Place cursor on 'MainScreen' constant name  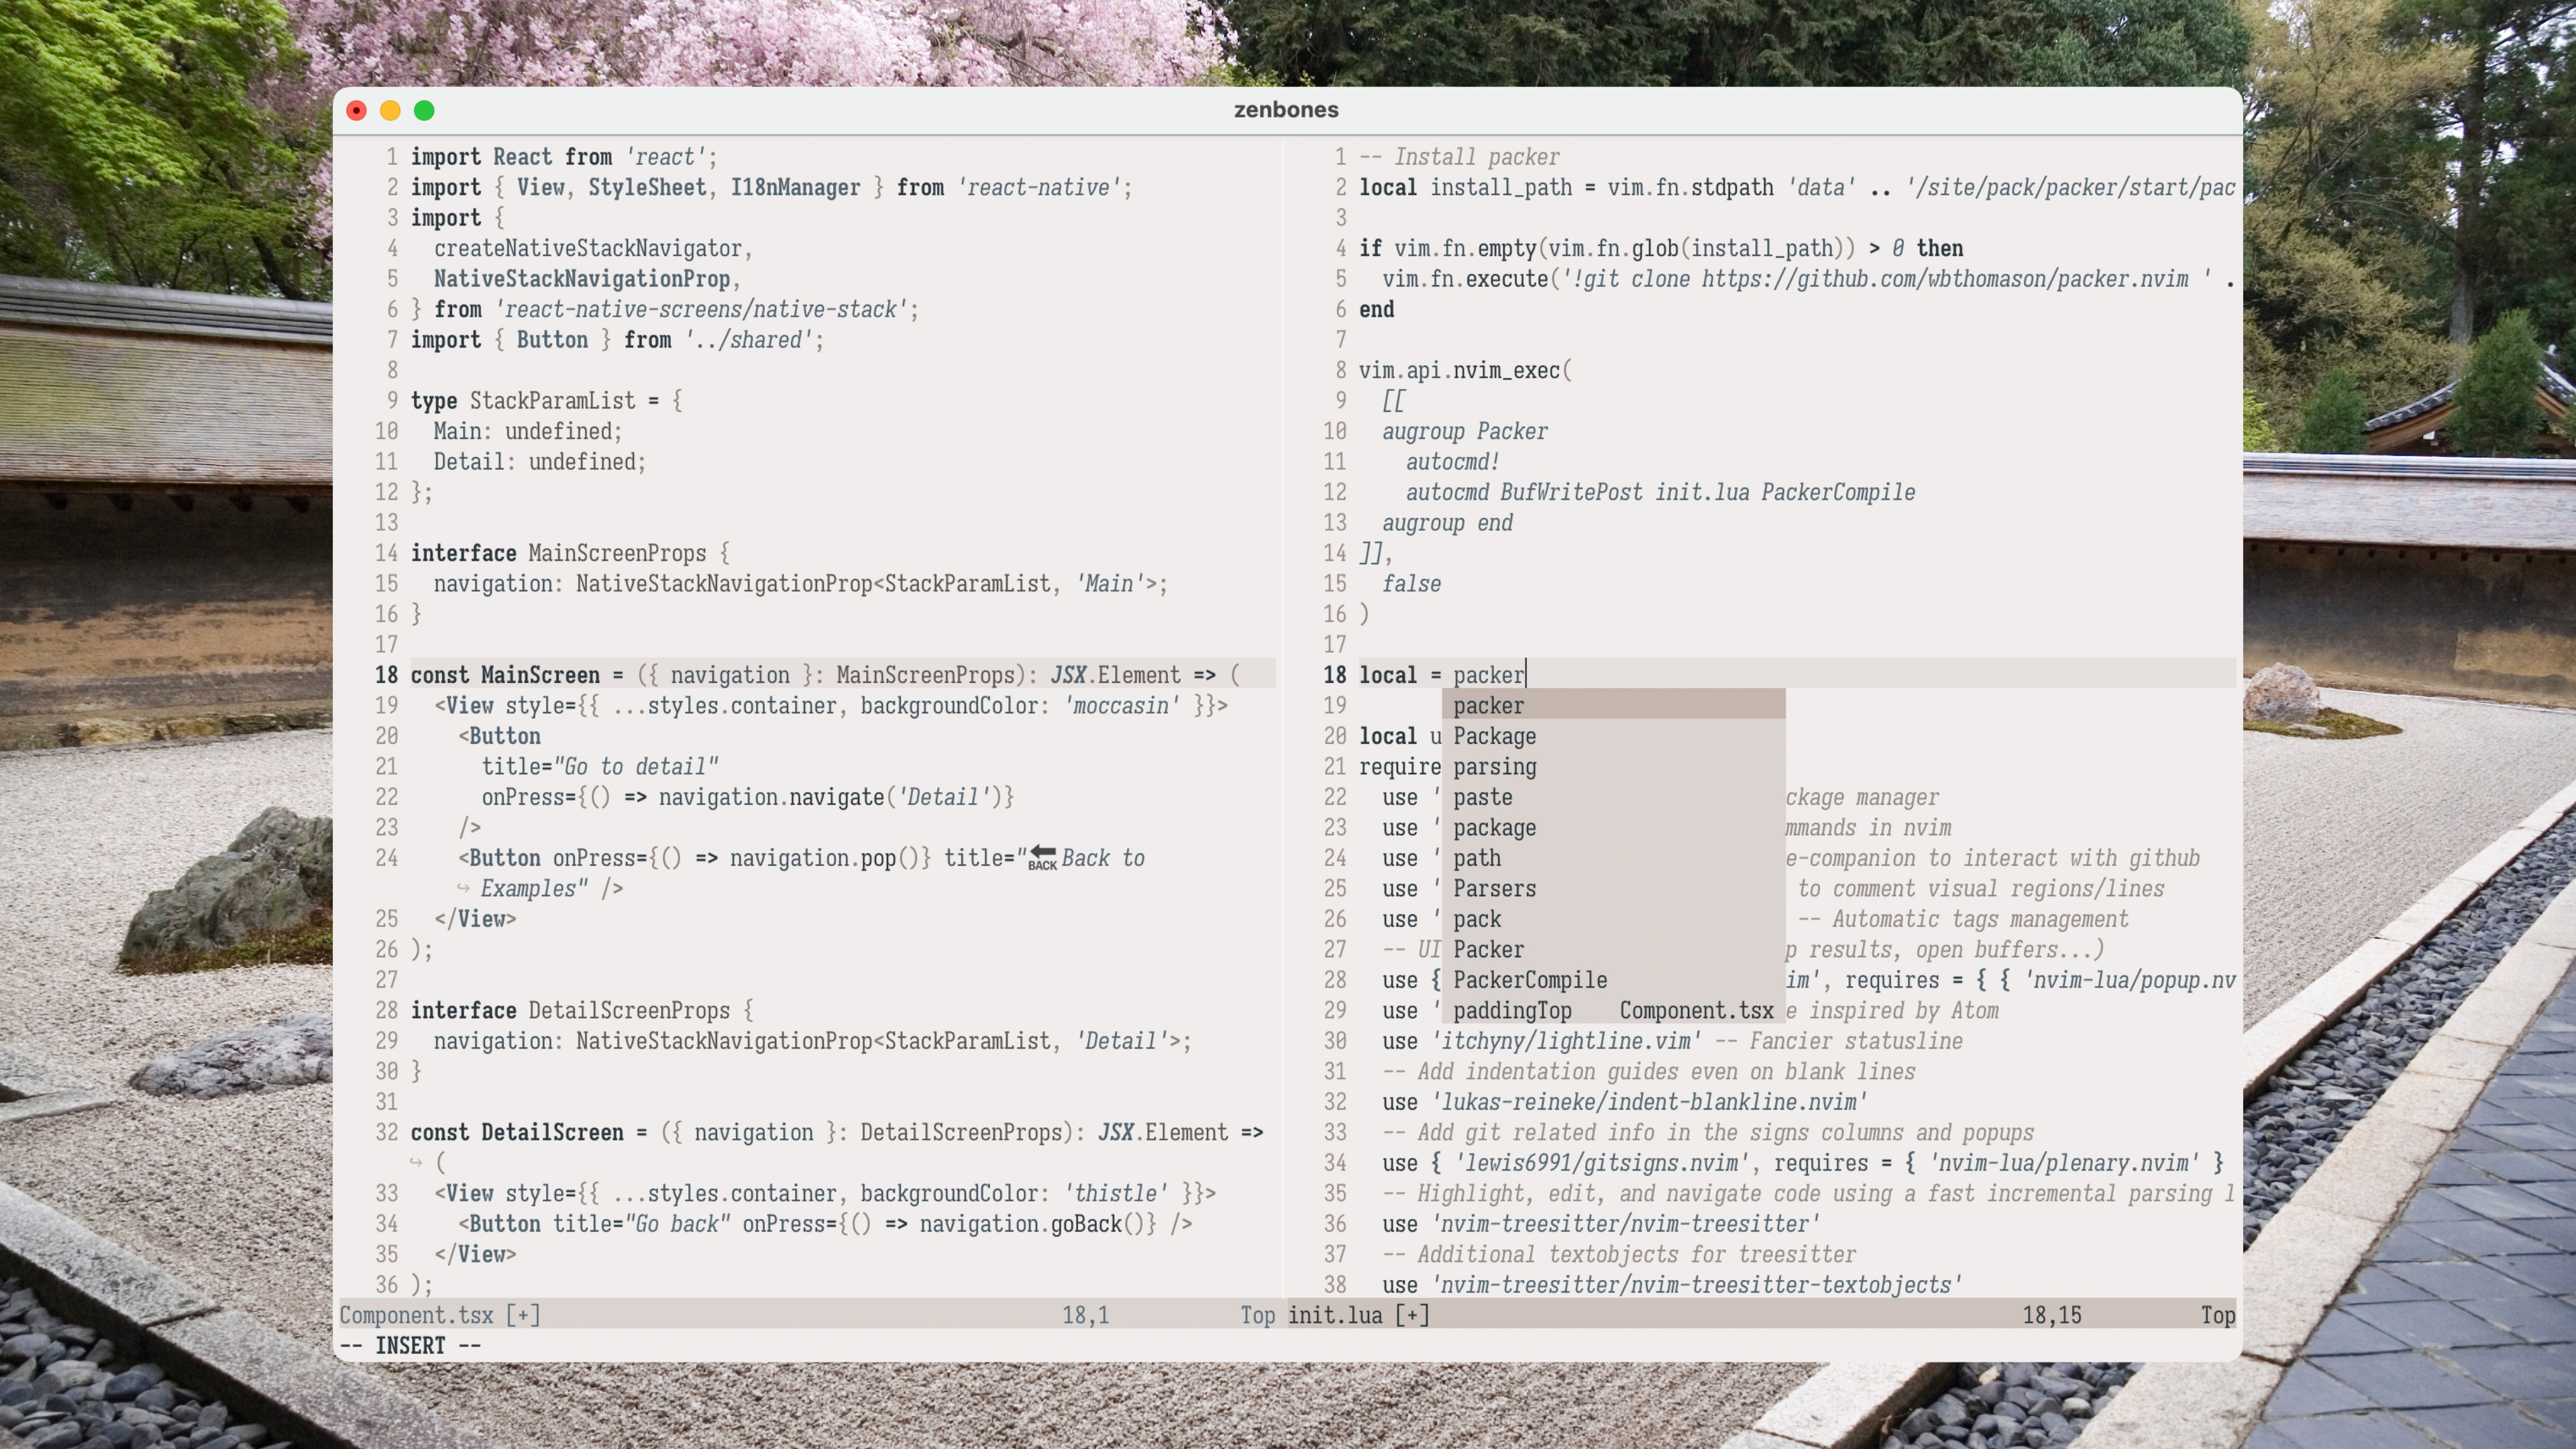(x=540, y=675)
